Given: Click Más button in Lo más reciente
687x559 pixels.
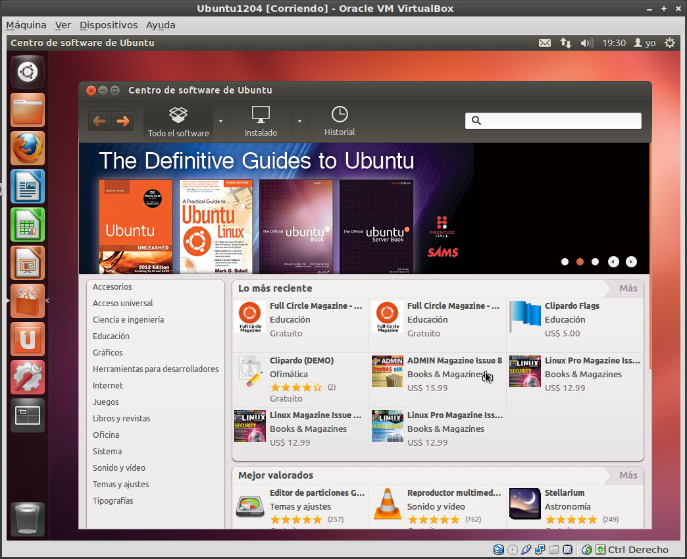Looking at the screenshot, I should tap(628, 288).
